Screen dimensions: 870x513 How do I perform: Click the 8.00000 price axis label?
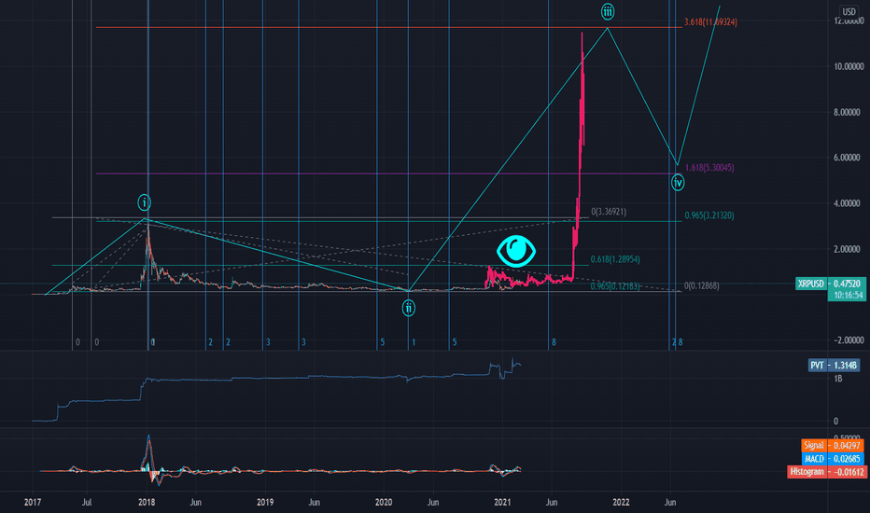tap(847, 112)
